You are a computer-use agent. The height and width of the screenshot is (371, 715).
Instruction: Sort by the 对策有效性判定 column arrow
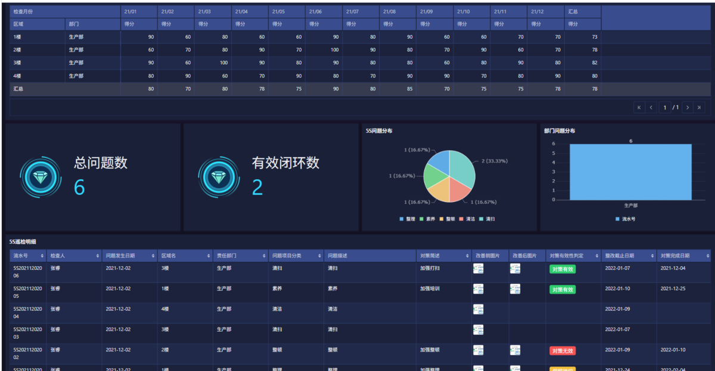point(596,255)
